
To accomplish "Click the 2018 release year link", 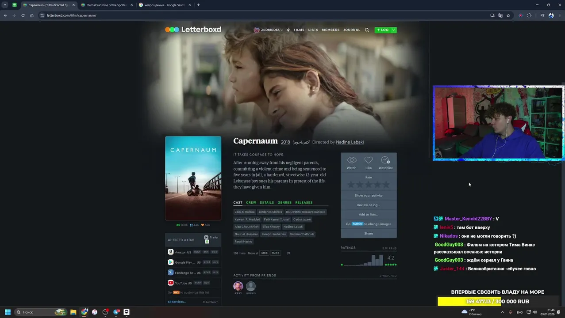I will point(285,142).
